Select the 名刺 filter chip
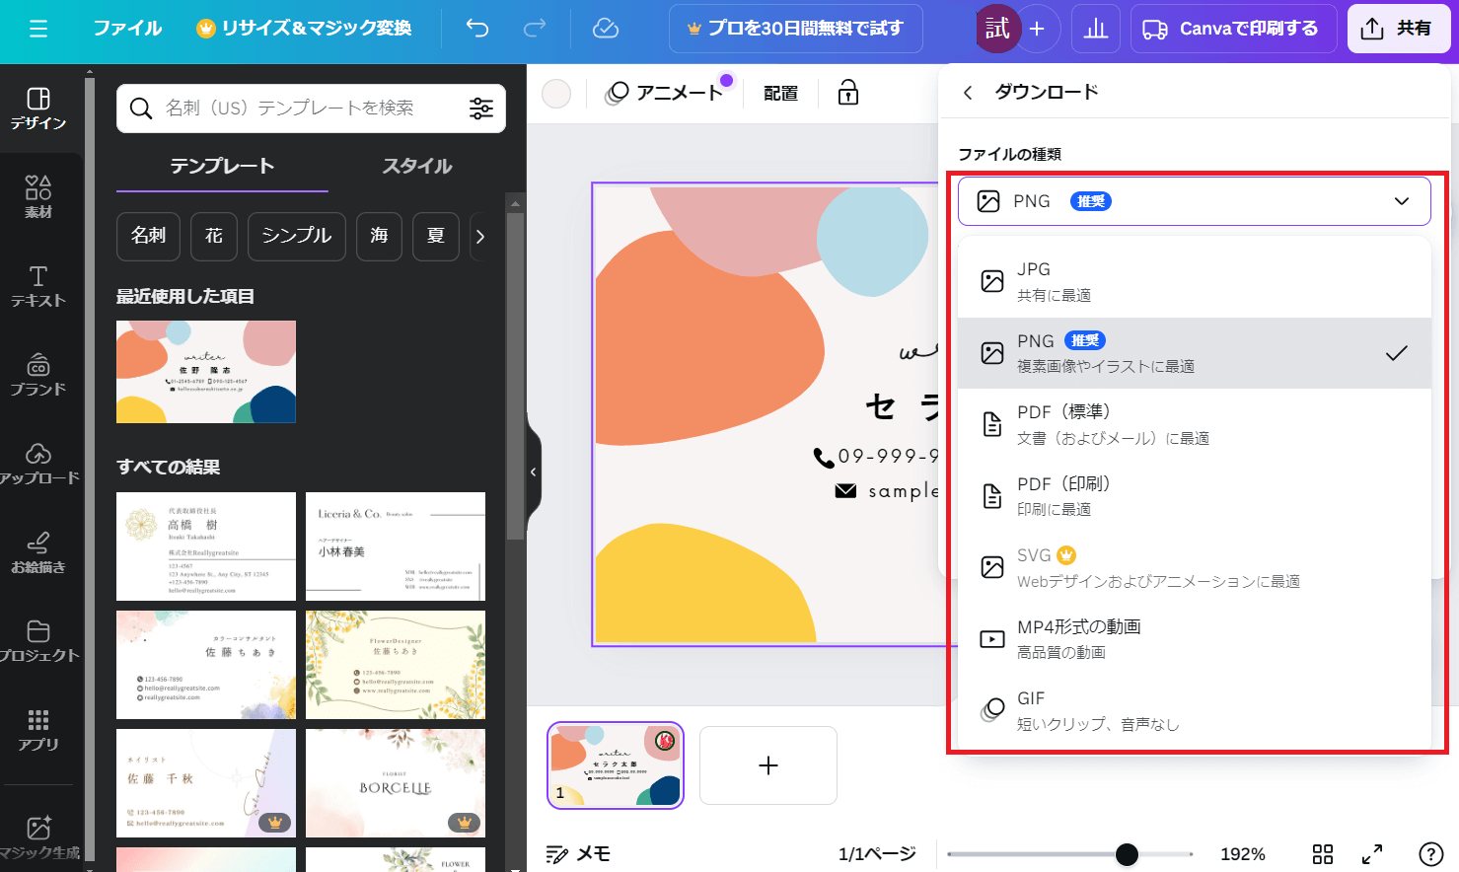Screen dimensions: 1459x872 148,236
